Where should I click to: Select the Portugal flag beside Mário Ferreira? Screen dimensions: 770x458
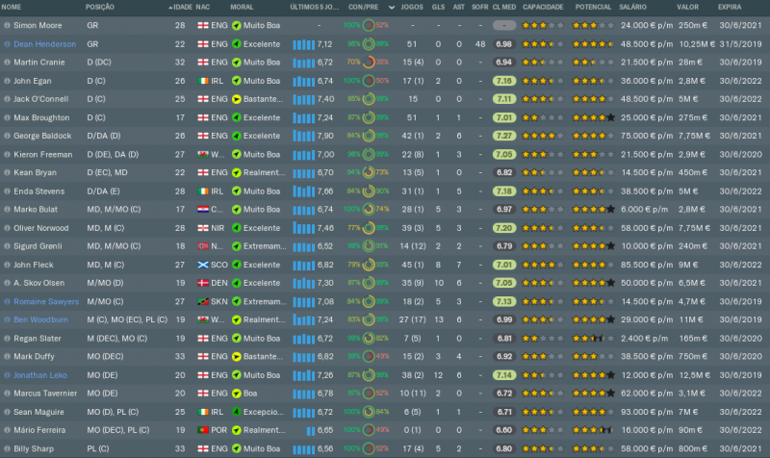(202, 429)
